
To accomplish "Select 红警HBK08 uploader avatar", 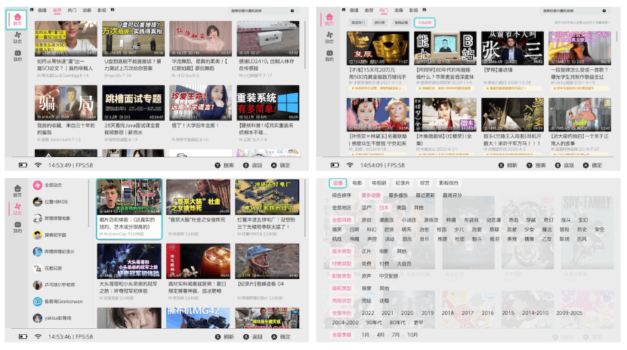I will click(x=36, y=201).
